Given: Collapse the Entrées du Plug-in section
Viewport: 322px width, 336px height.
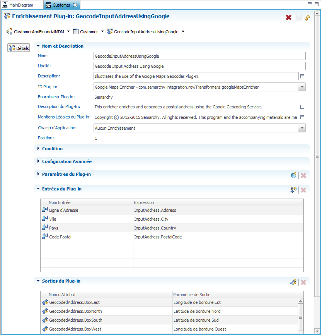Looking at the screenshot, I should pos(38,189).
